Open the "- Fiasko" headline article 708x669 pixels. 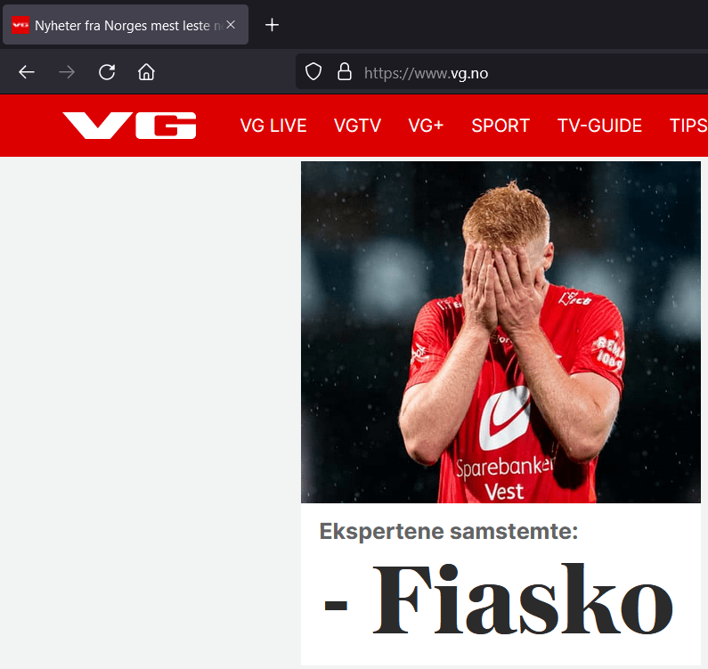coord(499,600)
